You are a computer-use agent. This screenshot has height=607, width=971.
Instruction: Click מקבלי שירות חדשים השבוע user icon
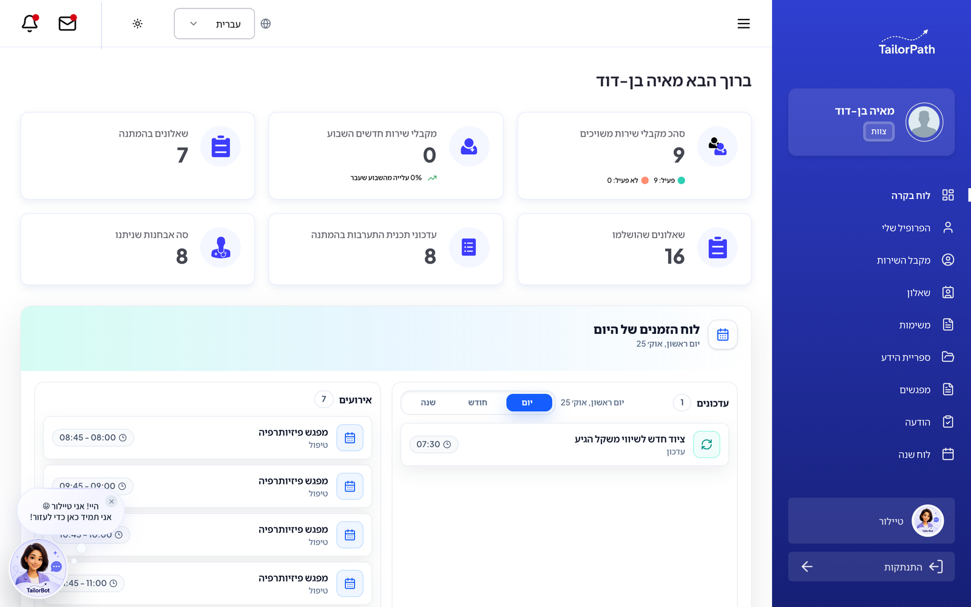(469, 147)
